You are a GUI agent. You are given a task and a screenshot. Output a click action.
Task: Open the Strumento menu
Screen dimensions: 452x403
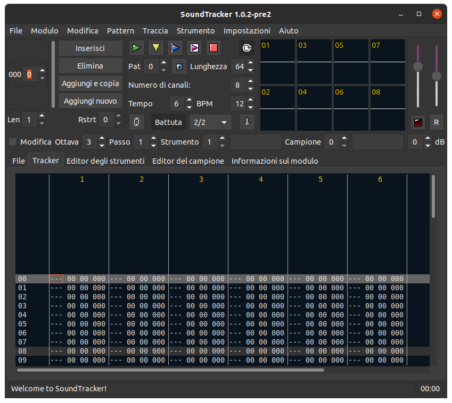tap(195, 31)
